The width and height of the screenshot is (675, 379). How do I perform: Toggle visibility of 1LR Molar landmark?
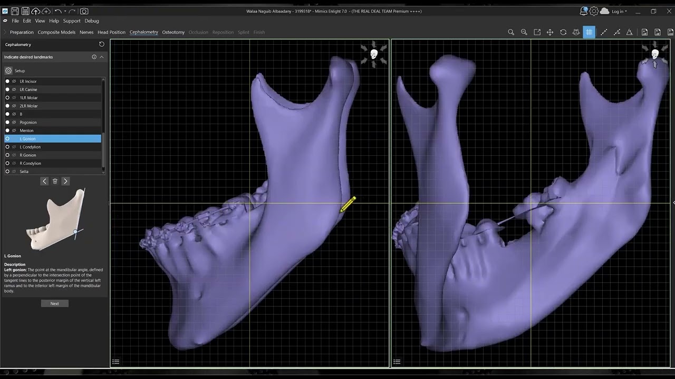pyautogui.click(x=14, y=97)
